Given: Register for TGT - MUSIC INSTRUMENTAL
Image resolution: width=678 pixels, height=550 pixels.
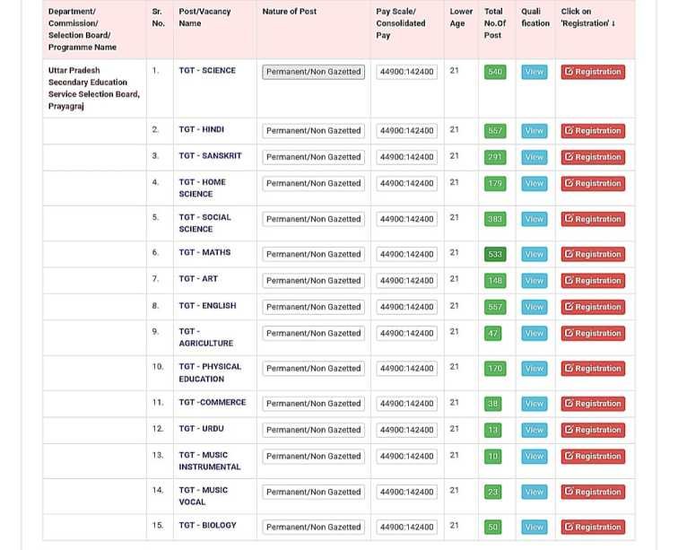Looking at the screenshot, I should coord(593,457).
